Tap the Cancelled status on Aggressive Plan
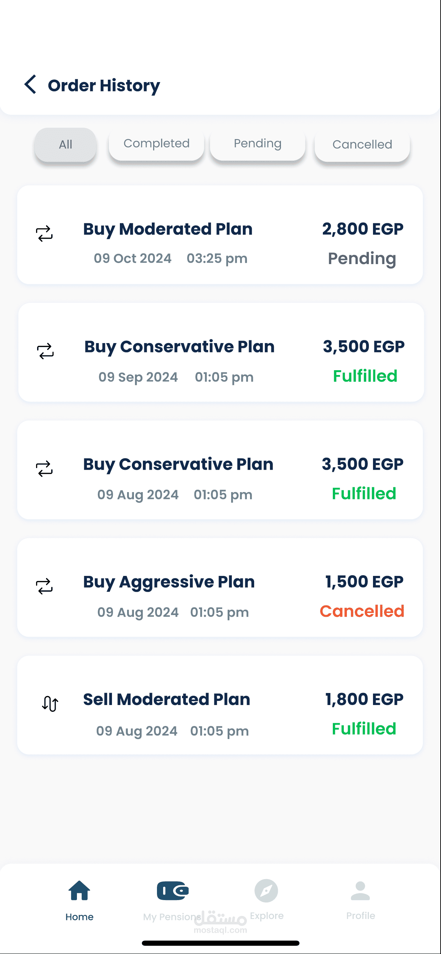Screen dimensions: 441x954 click(362, 611)
